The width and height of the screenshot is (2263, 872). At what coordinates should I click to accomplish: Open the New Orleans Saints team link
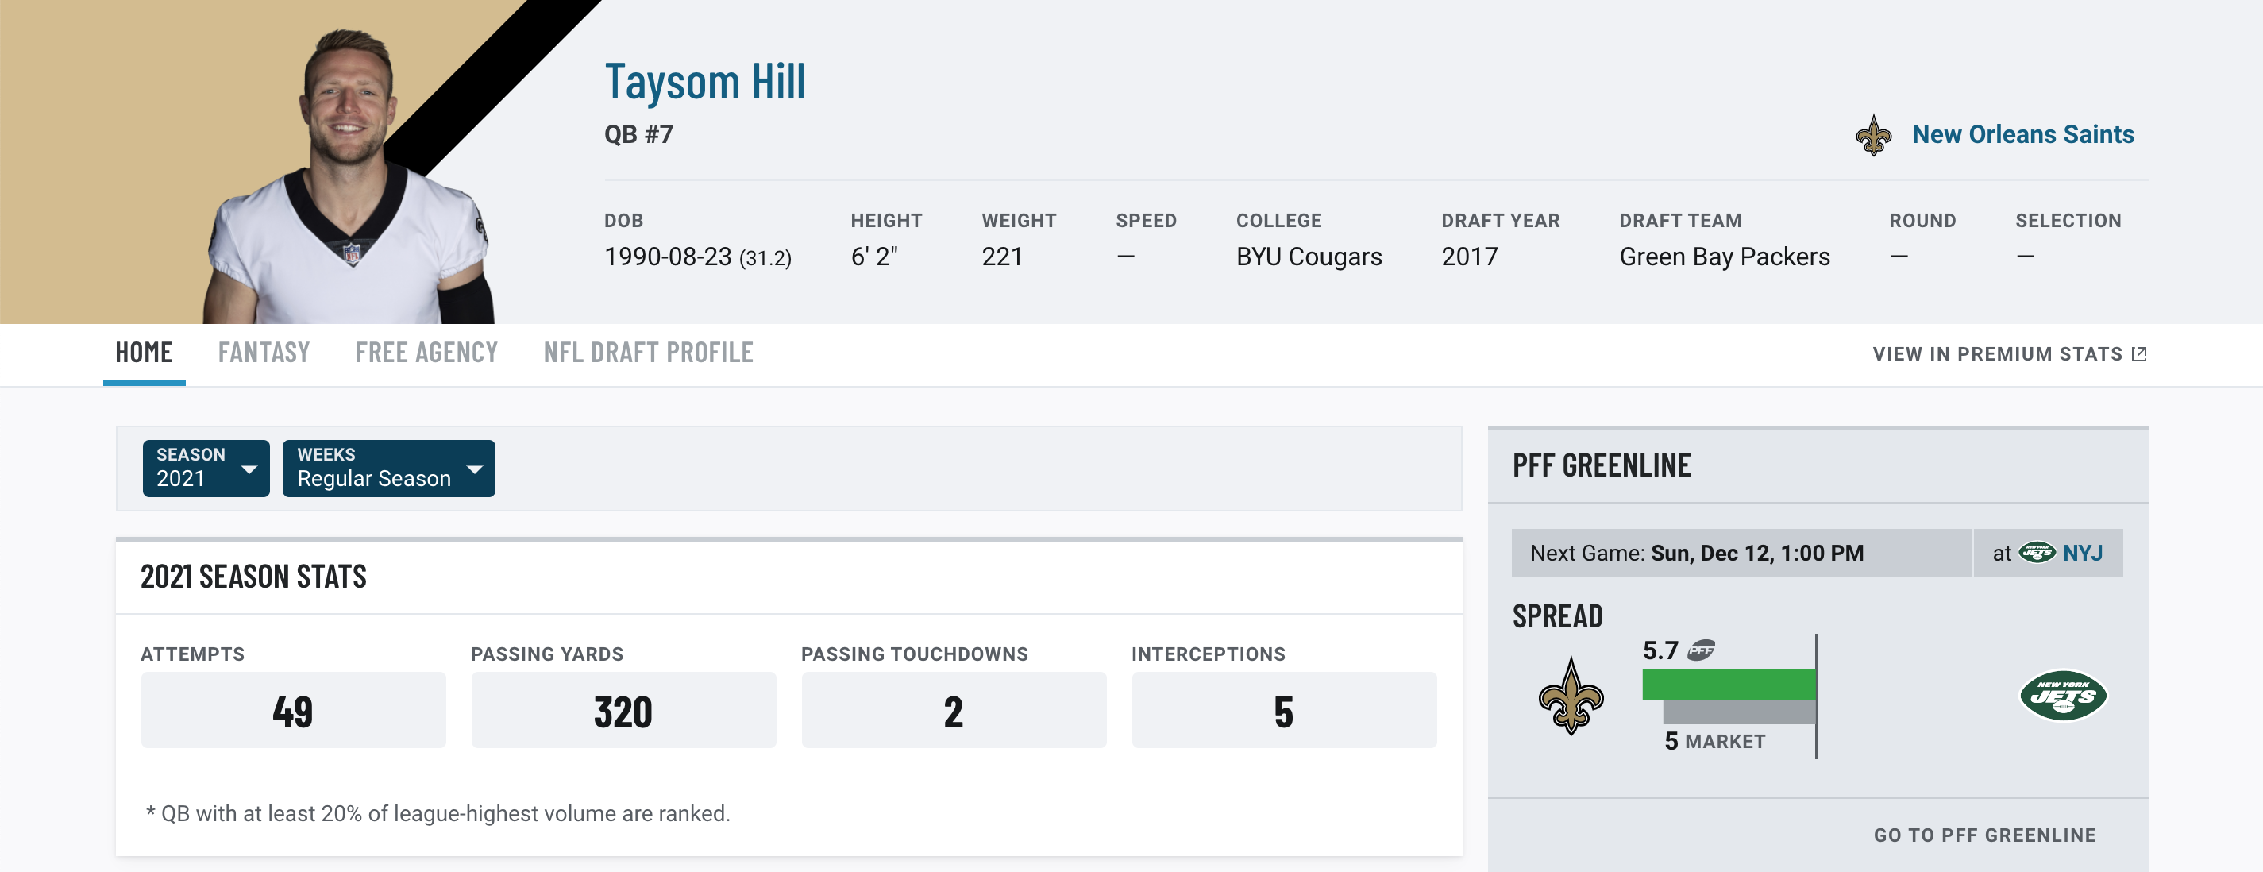2022,134
